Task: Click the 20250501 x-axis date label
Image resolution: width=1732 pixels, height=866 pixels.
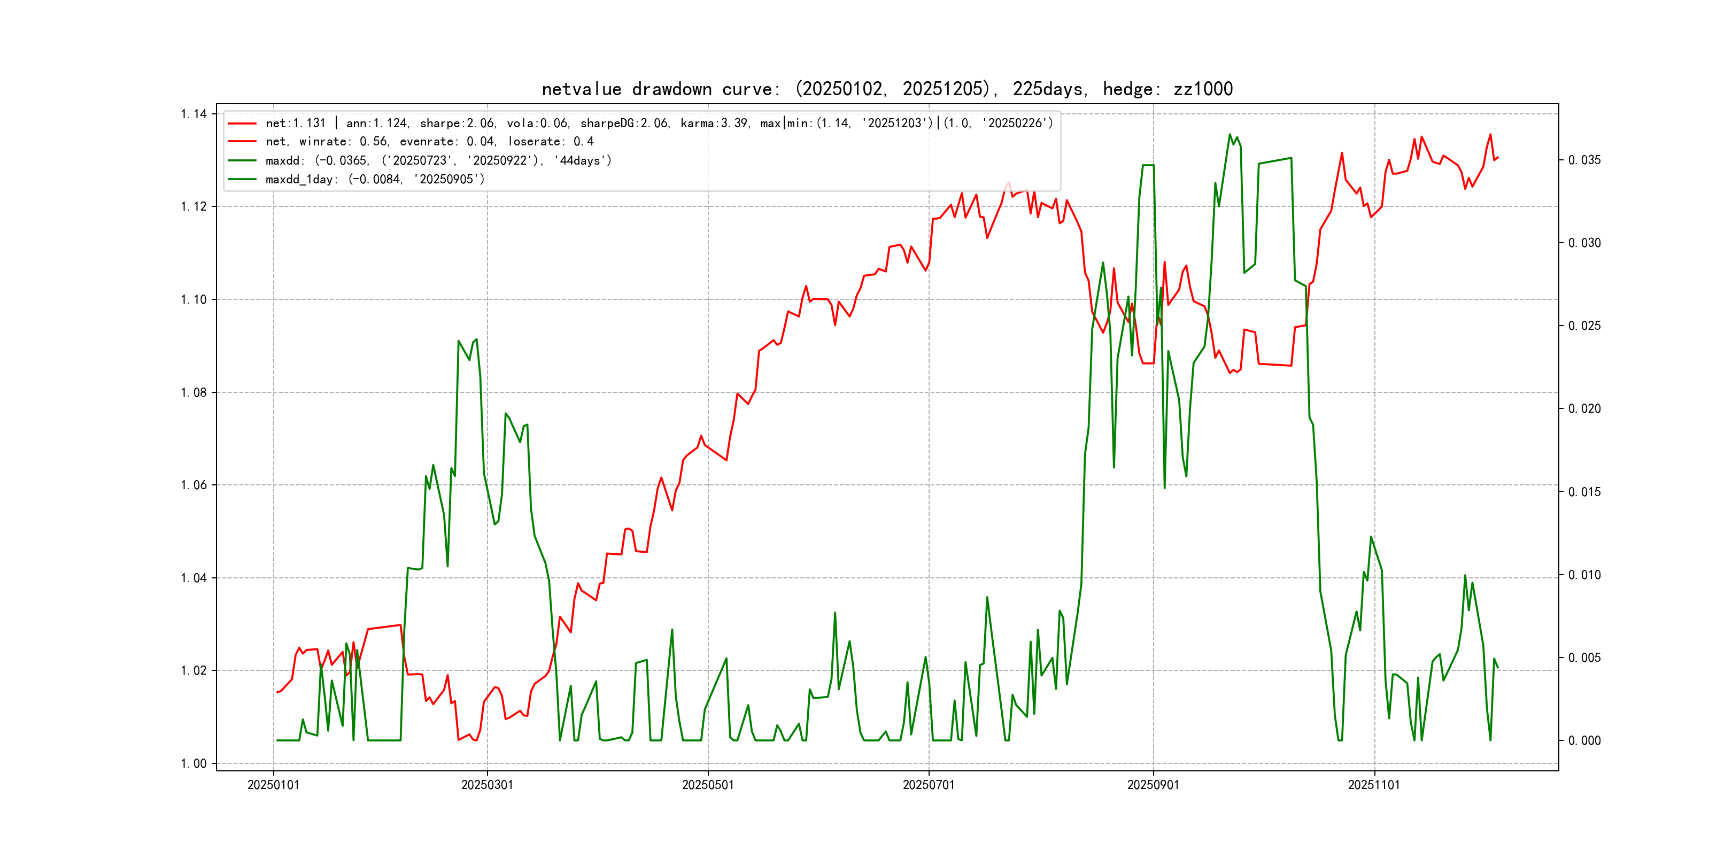Action: click(707, 785)
